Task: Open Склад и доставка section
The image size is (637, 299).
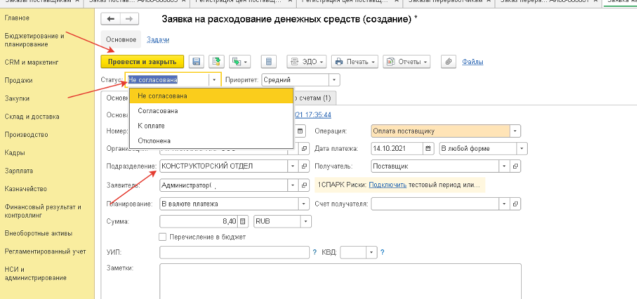Action: click(x=32, y=116)
